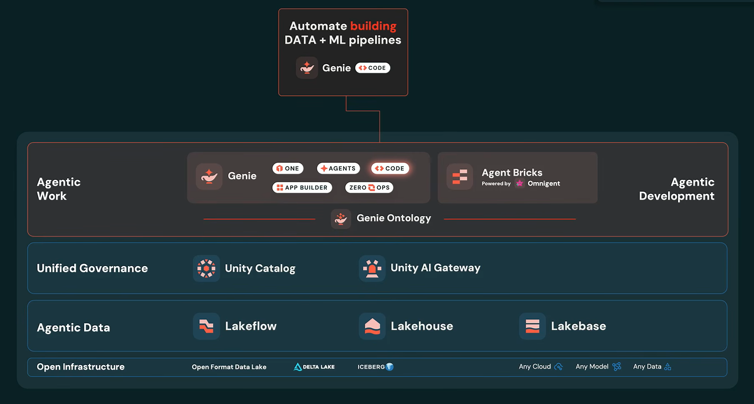Click the 'Powered by' caption under Agent Bricks
The width and height of the screenshot is (754, 404).
click(496, 184)
